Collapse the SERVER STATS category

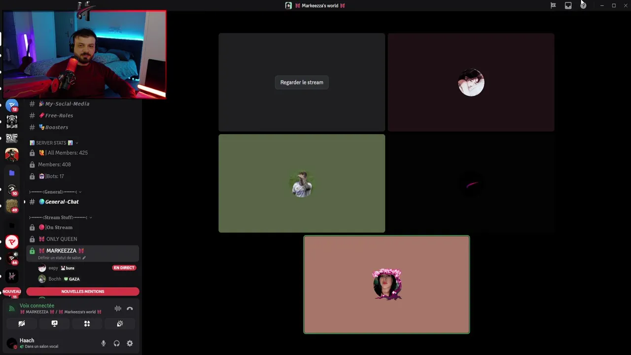click(x=53, y=143)
